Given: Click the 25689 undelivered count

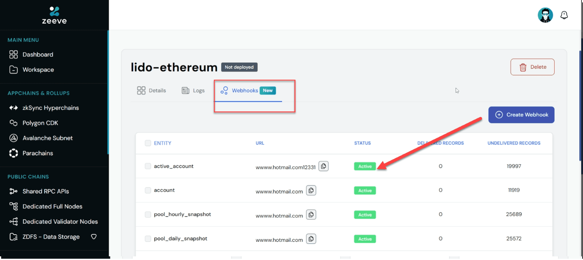Looking at the screenshot, I should [x=514, y=214].
